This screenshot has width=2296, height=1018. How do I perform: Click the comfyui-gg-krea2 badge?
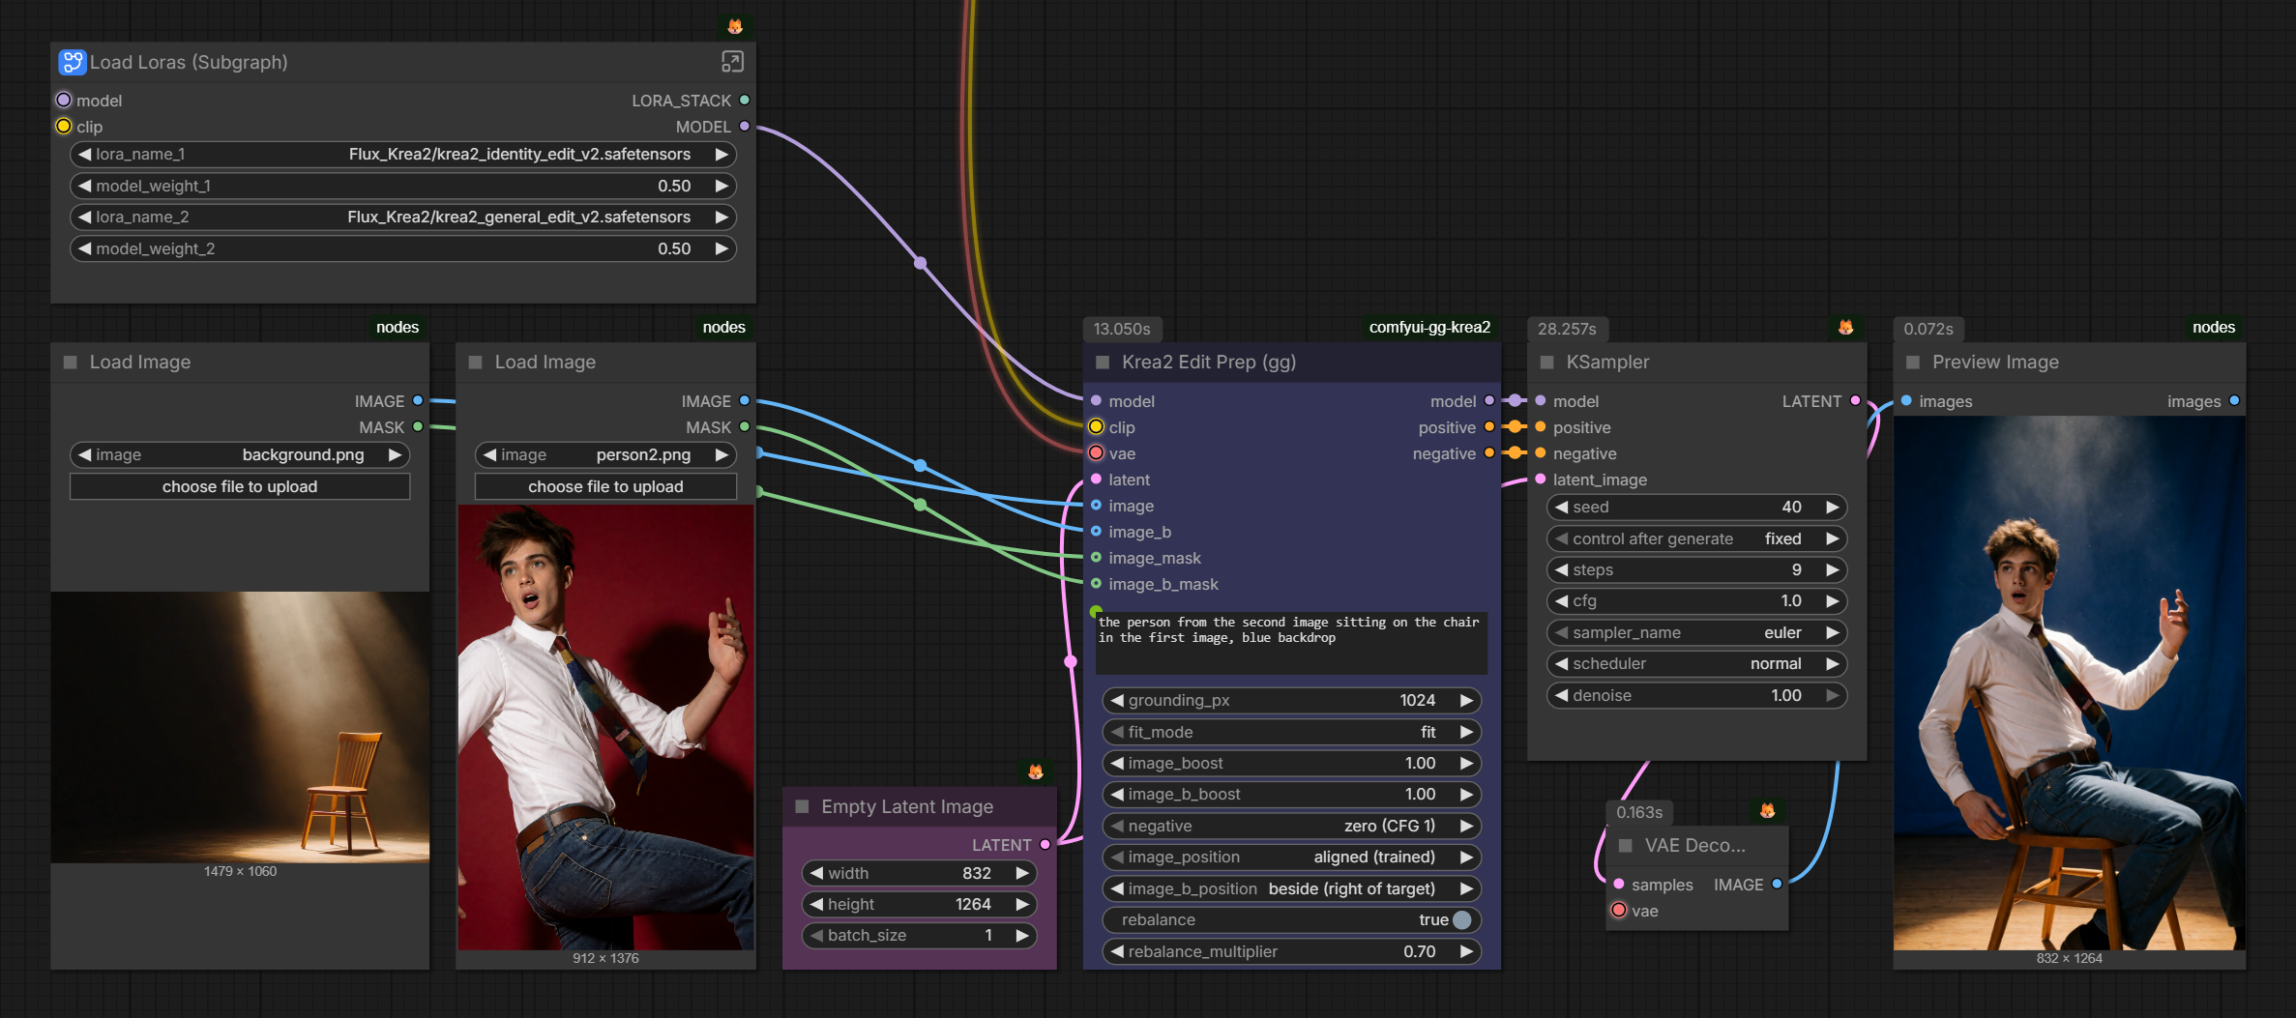point(1429,328)
